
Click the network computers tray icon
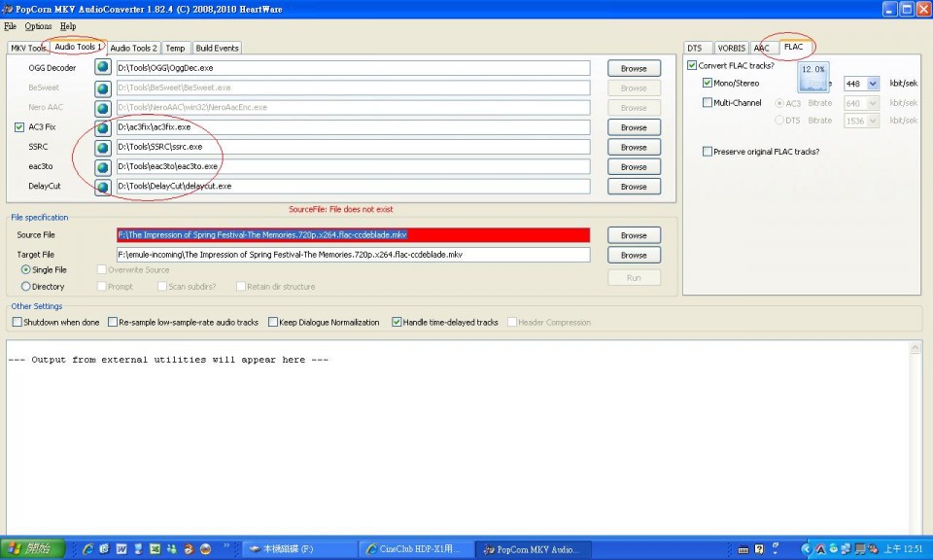click(x=847, y=549)
